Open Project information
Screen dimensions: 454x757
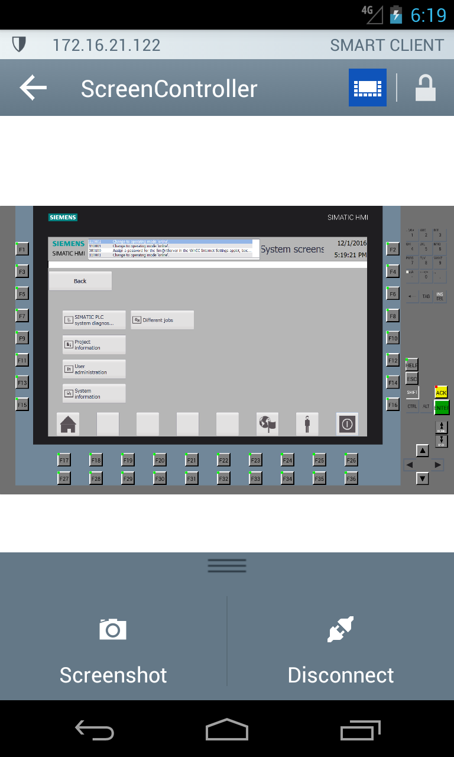[x=94, y=345]
